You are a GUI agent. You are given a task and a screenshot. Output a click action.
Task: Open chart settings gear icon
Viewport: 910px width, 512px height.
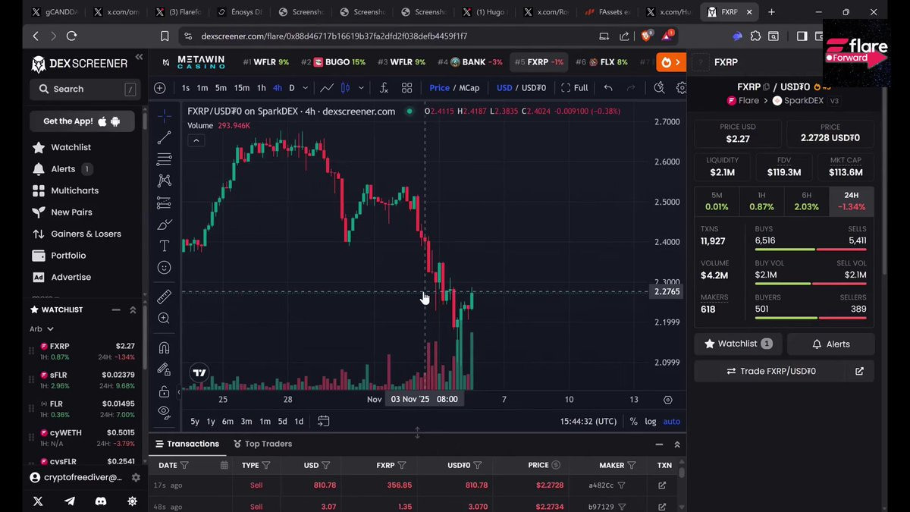coord(681,88)
